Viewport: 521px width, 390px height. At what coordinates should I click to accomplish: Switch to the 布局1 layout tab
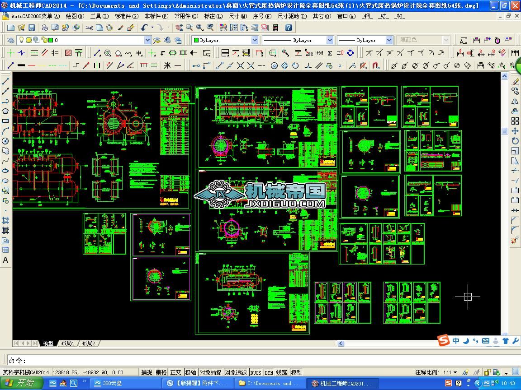(67, 343)
